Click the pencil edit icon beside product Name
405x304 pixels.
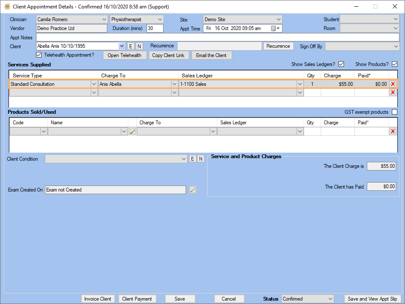[132, 131]
